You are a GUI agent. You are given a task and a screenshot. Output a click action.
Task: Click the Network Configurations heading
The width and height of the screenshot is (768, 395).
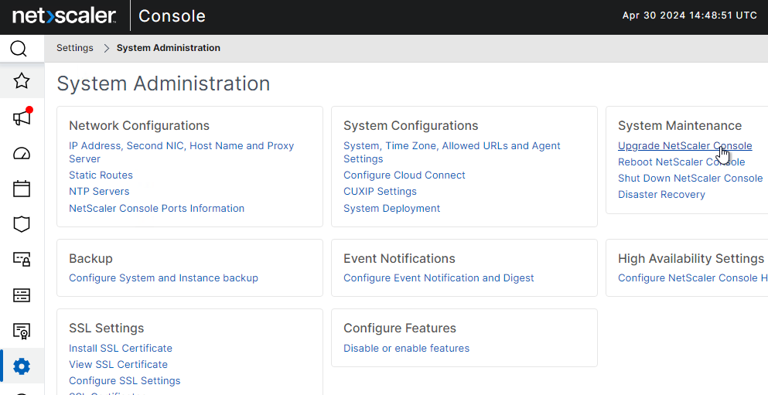click(x=139, y=126)
